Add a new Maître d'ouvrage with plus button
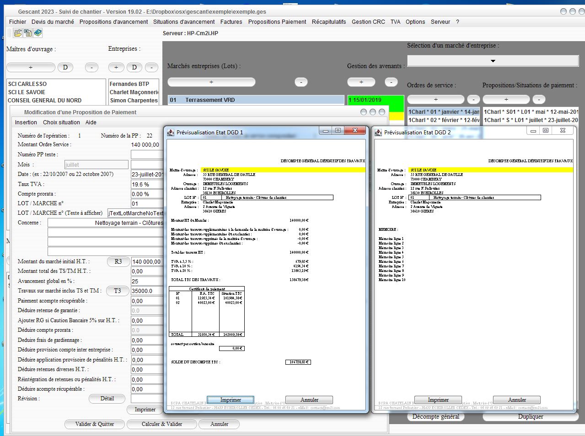The width and height of the screenshot is (585, 436). pyautogui.click(x=31, y=68)
